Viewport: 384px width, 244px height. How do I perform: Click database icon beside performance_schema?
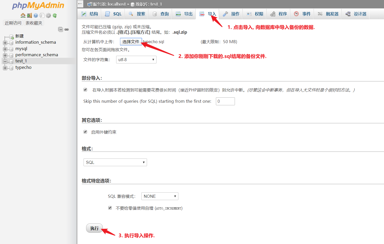11,55
